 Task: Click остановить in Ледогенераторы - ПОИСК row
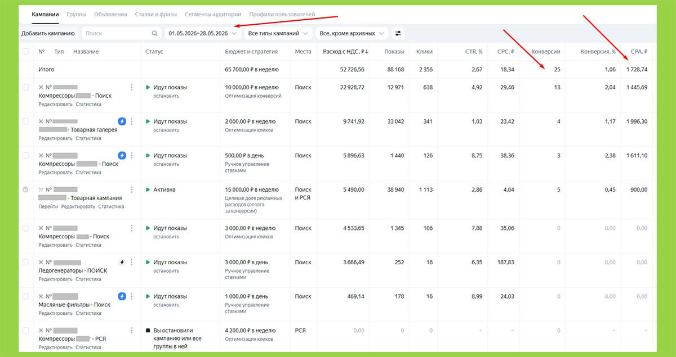click(x=166, y=271)
